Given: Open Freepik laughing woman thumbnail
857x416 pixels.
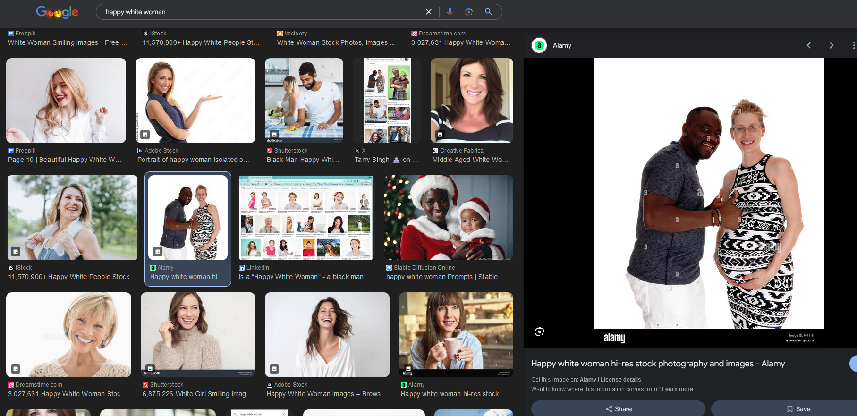Looking at the screenshot, I should tap(66, 101).
